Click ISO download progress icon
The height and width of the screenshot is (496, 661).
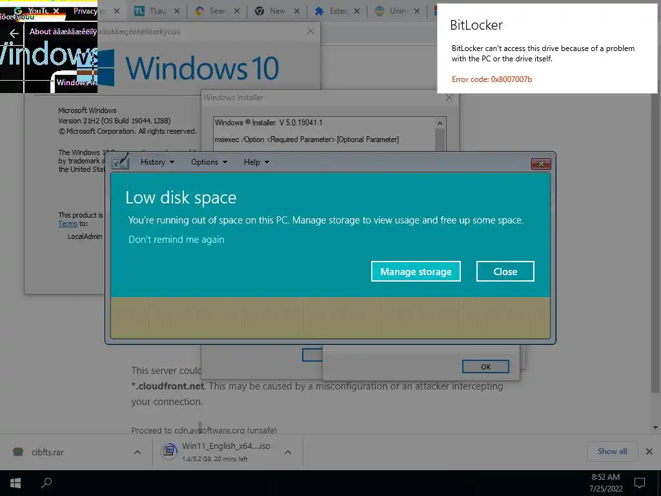point(169,450)
